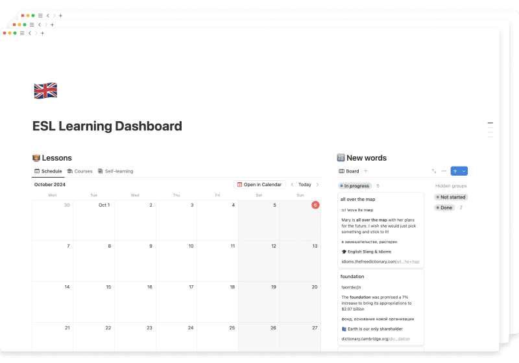
Task: Open the three-dot options for New words
Action: click(444, 171)
